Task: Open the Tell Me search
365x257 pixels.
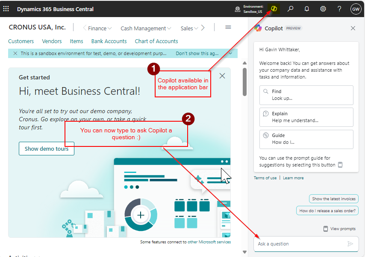Action: pos(290,9)
